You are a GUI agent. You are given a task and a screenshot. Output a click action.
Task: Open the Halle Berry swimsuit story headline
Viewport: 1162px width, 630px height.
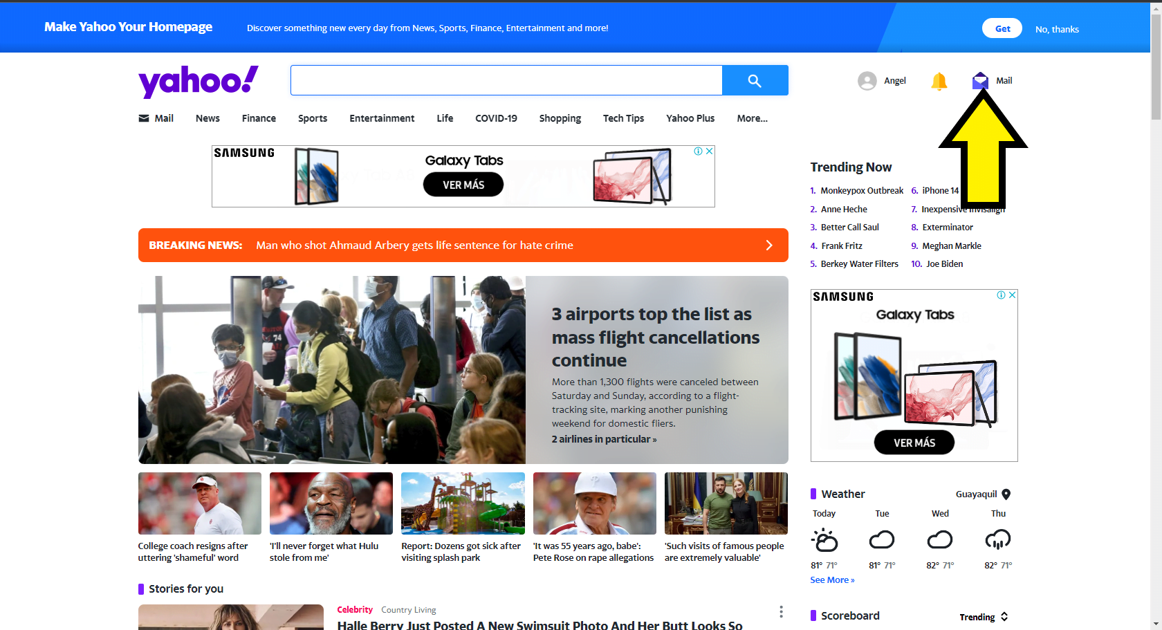point(539,624)
